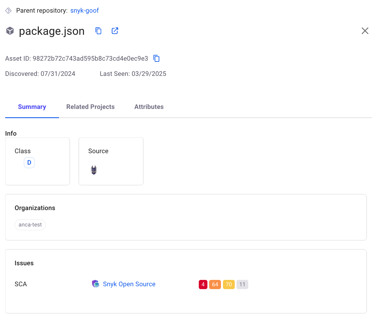Screen dimensions: 378x319
Task: Click the orange 64 high severity badge
Action: [x=215, y=284]
